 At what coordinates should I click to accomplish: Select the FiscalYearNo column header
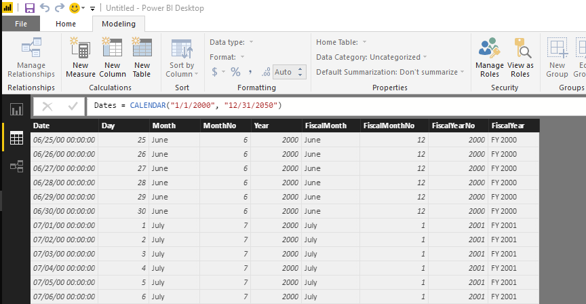click(x=458, y=126)
